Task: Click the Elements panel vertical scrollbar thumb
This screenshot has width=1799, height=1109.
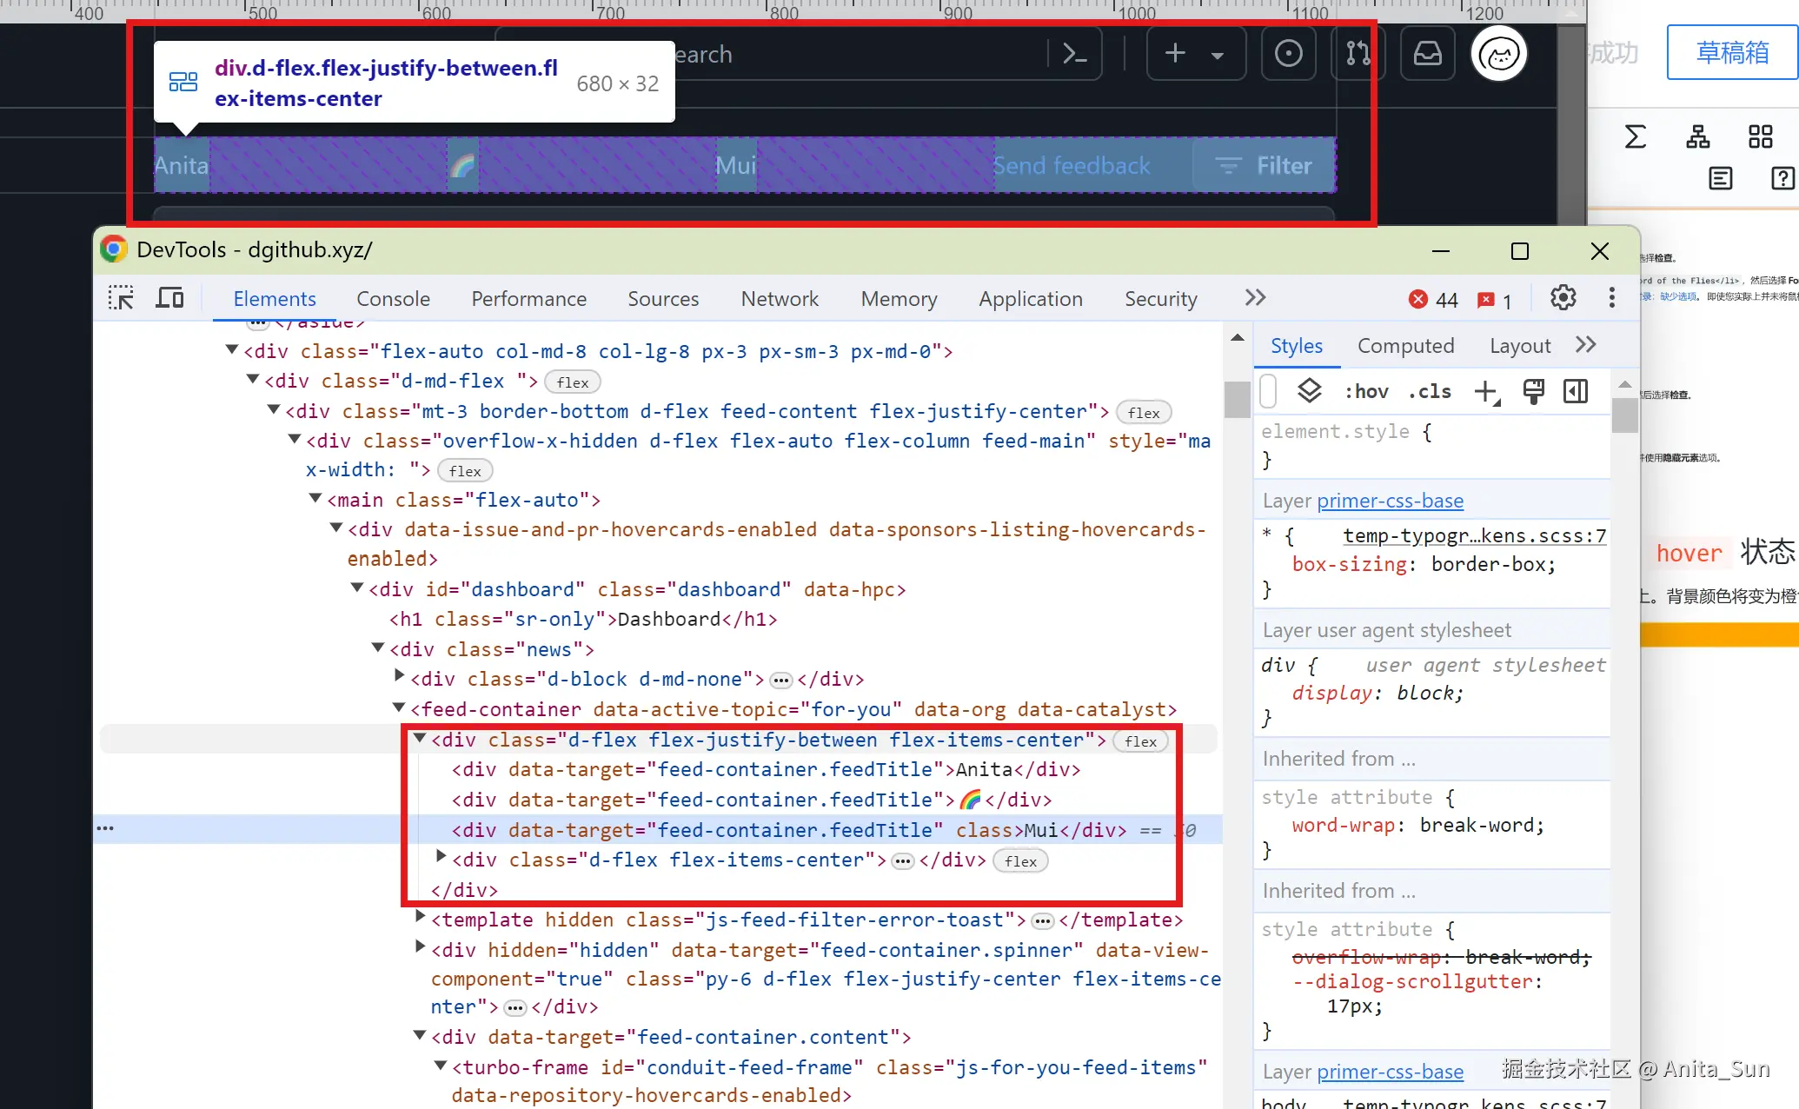Action: tap(1237, 400)
